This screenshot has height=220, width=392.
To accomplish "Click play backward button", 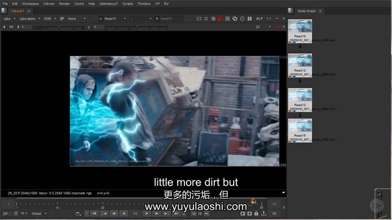I will [x=124, y=213].
